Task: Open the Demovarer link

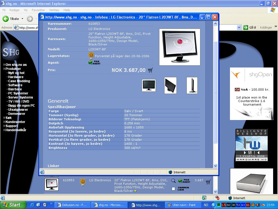Action: click(17, 114)
